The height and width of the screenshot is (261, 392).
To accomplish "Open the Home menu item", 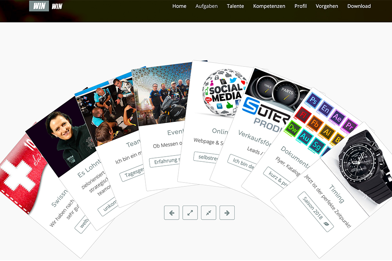I will point(179,6).
